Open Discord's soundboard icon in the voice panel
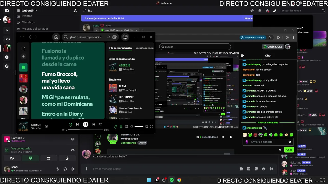This screenshot has height=184, width=328. coord(67,158)
